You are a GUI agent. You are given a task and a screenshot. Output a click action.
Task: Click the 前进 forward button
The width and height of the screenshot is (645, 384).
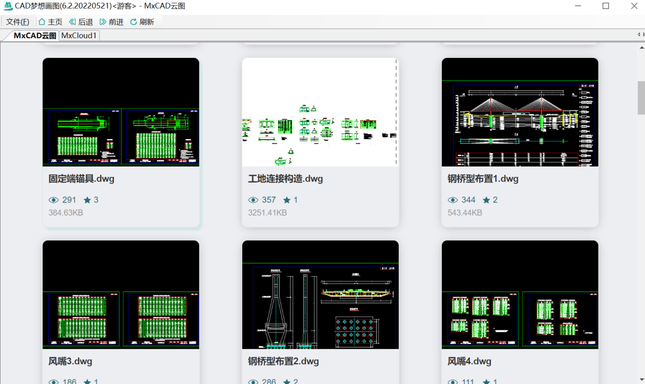tap(112, 22)
